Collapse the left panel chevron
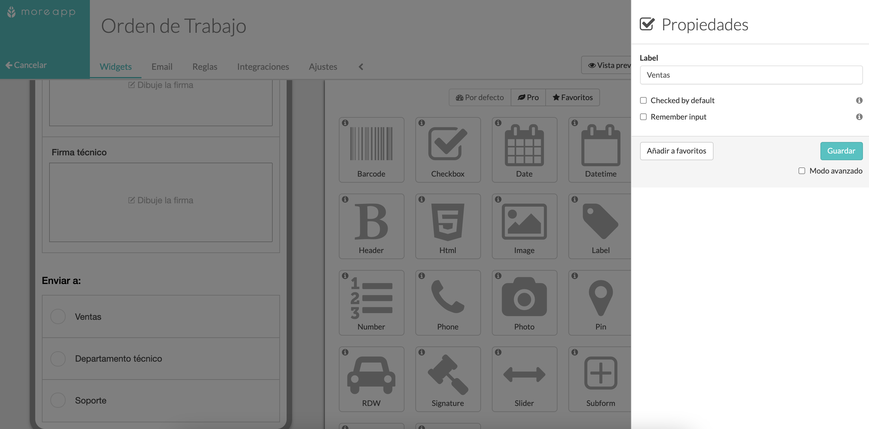Viewport: 869px width, 429px height. (360, 66)
